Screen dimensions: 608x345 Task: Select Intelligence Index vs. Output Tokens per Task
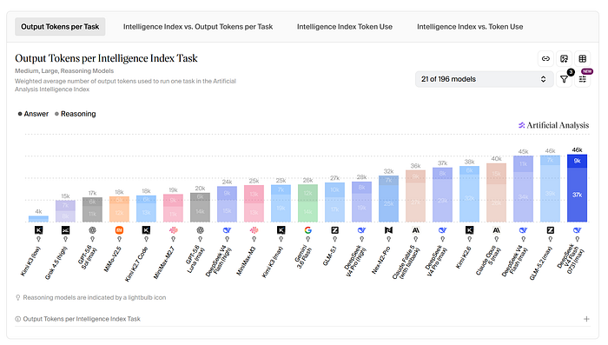[x=198, y=27]
